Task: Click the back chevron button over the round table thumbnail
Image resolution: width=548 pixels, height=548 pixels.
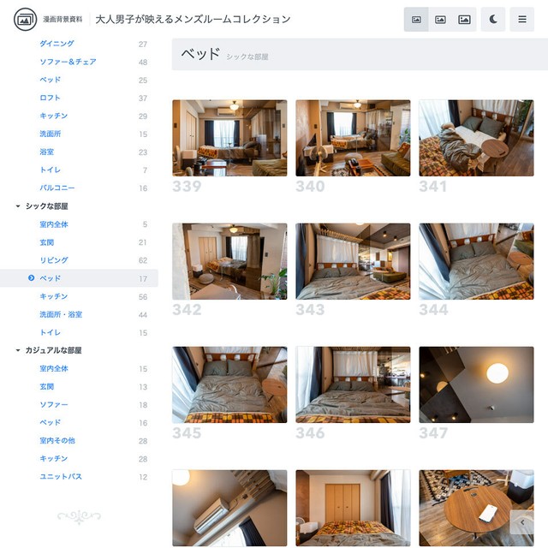Action: [x=523, y=522]
